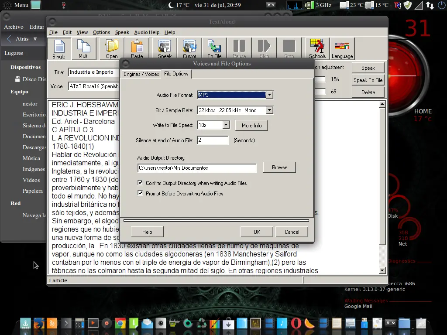This screenshot has height=335, width=447.
Task: Toggle Confirm Output Directory checkbox
Action: tap(140, 183)
